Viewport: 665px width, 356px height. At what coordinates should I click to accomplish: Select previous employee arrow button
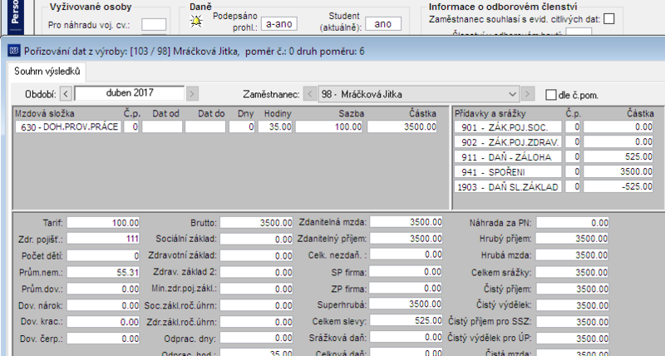click(310, 94)
